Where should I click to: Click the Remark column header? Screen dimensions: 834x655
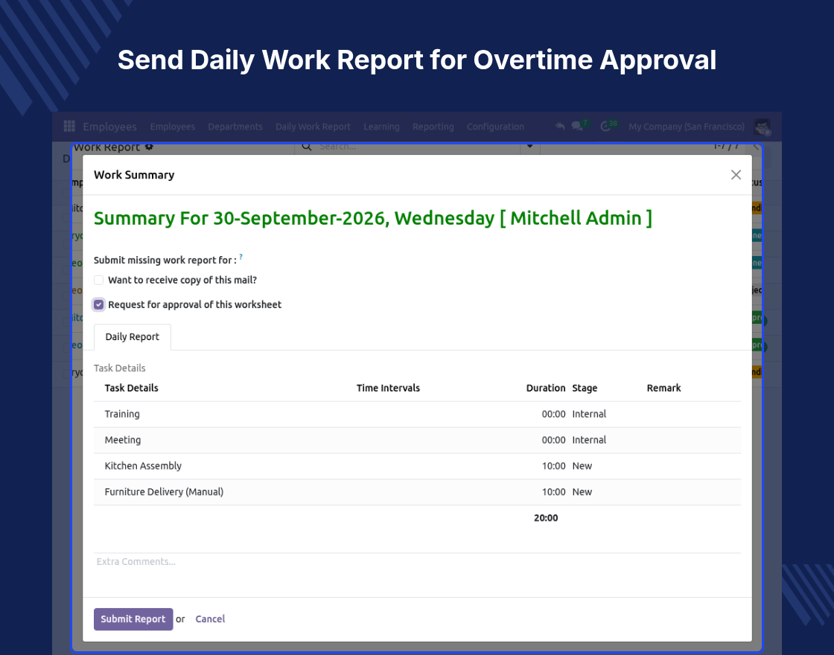pyautogui.click(x=663, y=388)
